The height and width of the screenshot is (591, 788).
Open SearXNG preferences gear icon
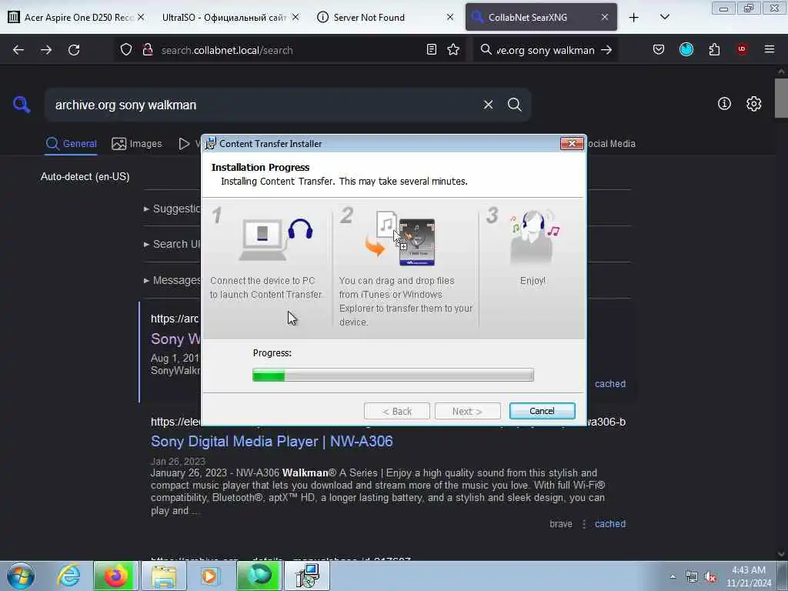753,104
